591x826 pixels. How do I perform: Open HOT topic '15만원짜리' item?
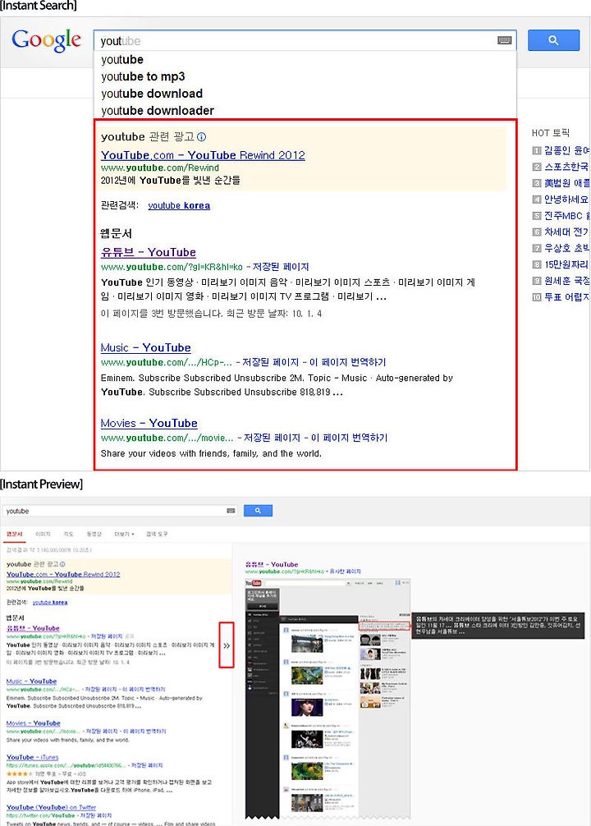tap(561, 264)
